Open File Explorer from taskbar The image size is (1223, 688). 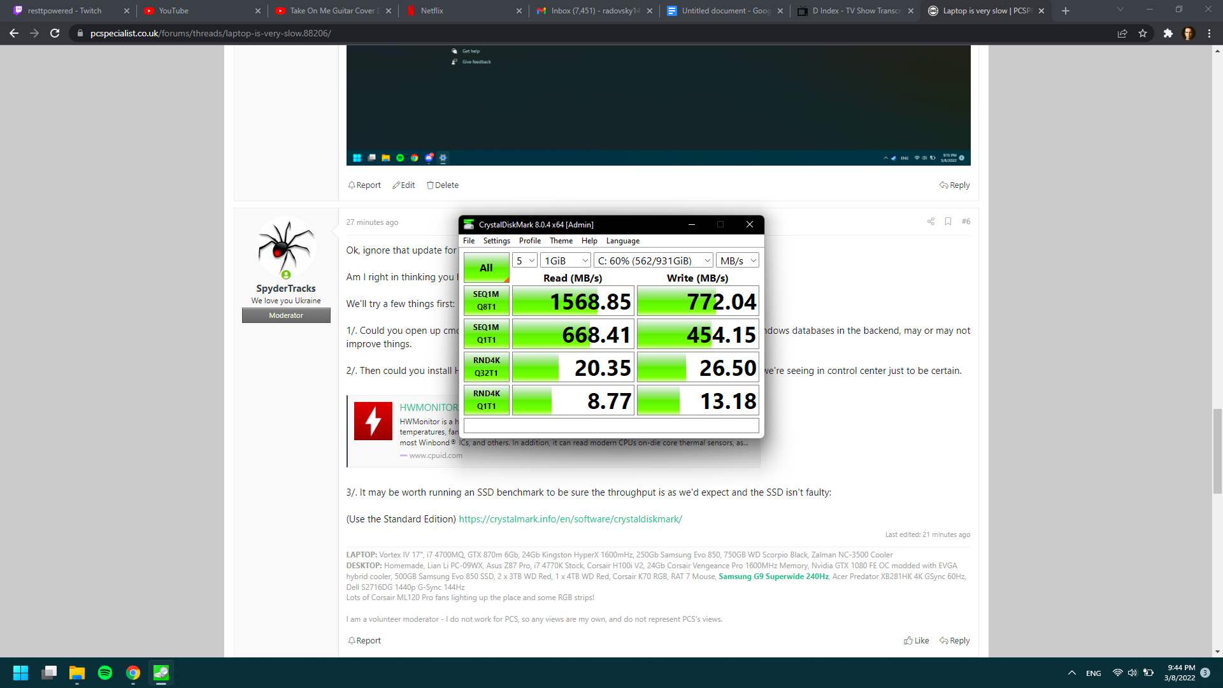coord(77,673)
